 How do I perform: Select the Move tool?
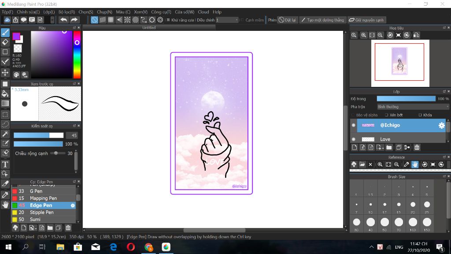[5, 72]
